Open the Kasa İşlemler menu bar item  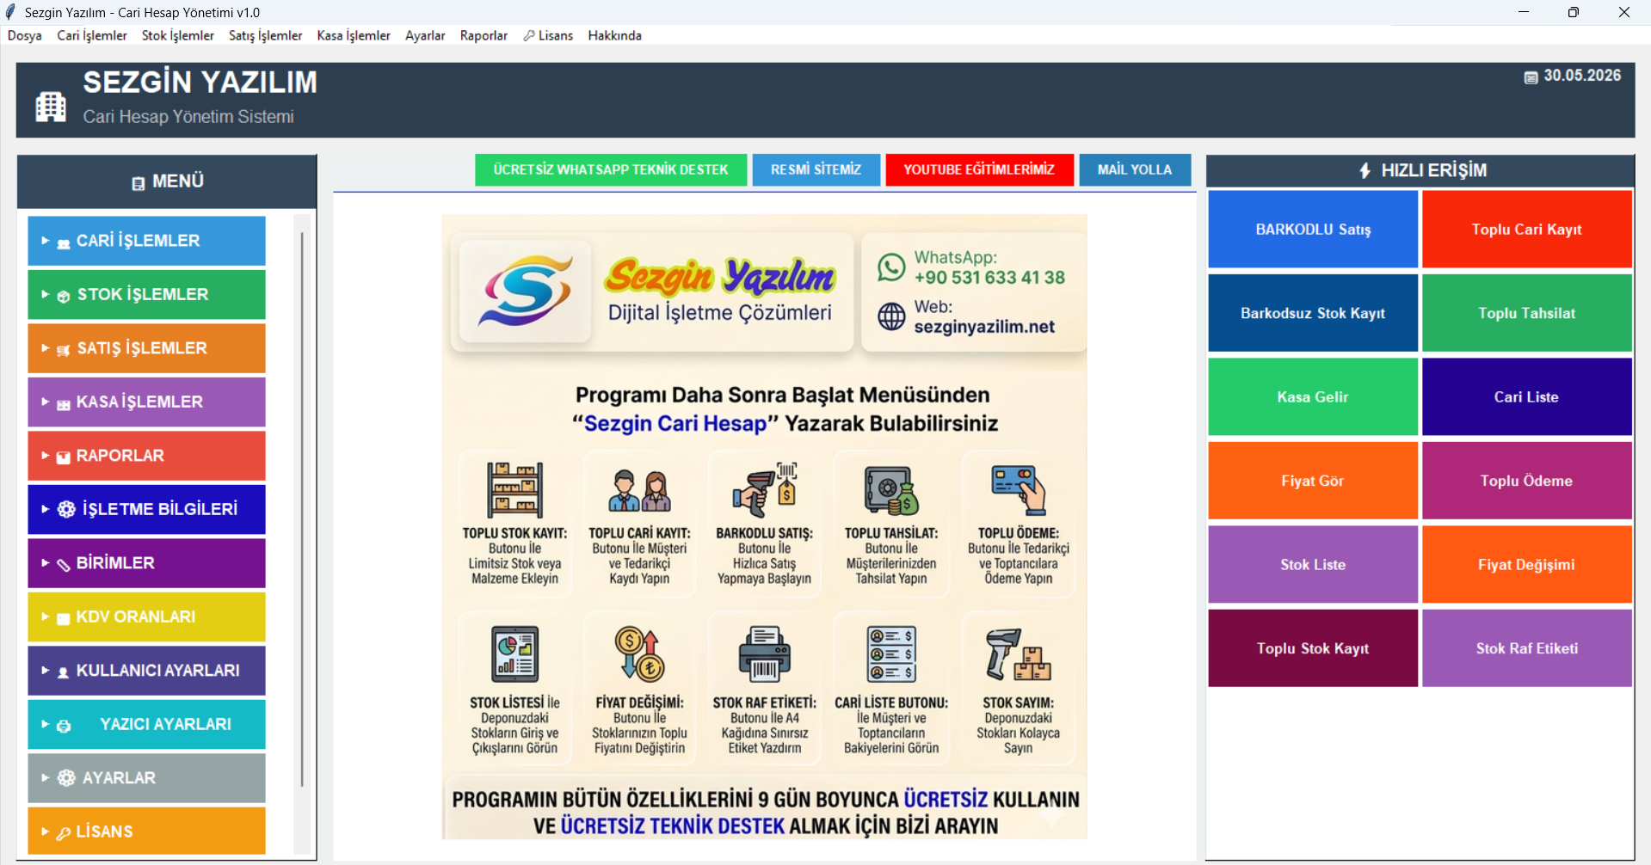[x=354, y=35]
